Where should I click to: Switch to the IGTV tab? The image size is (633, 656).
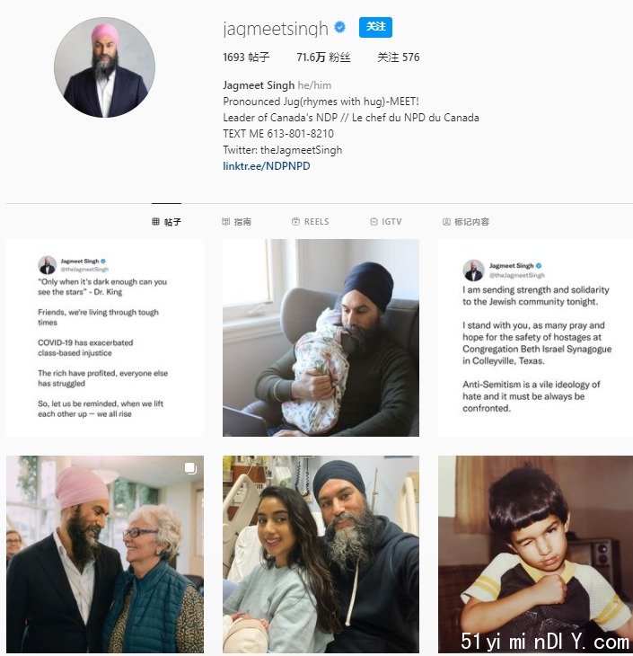pos(386,221)
